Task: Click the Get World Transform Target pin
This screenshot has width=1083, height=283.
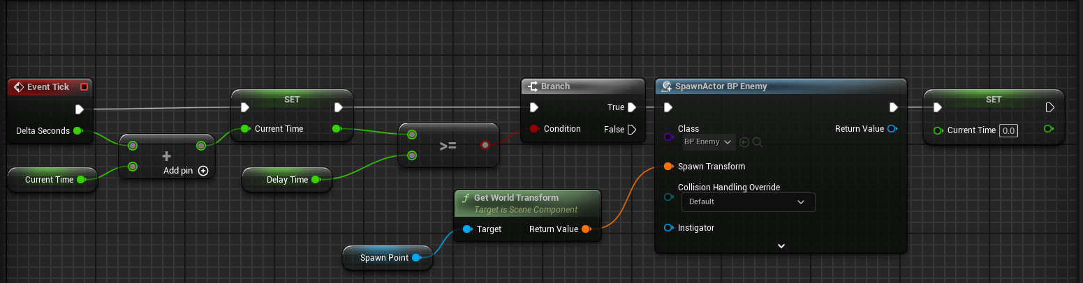Action: tap(467, 229)
